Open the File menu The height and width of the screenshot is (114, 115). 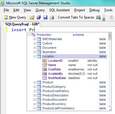pos(6,10)
